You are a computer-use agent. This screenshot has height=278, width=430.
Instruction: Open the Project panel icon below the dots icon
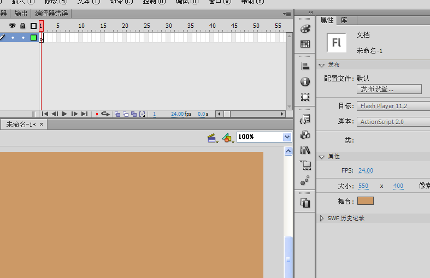pyautogui.click(x=305, y=203)
